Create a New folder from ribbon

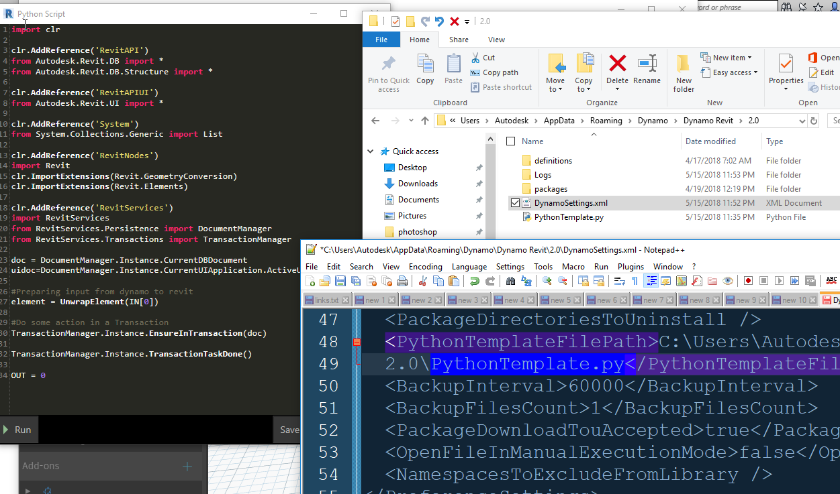coord(684,72)
